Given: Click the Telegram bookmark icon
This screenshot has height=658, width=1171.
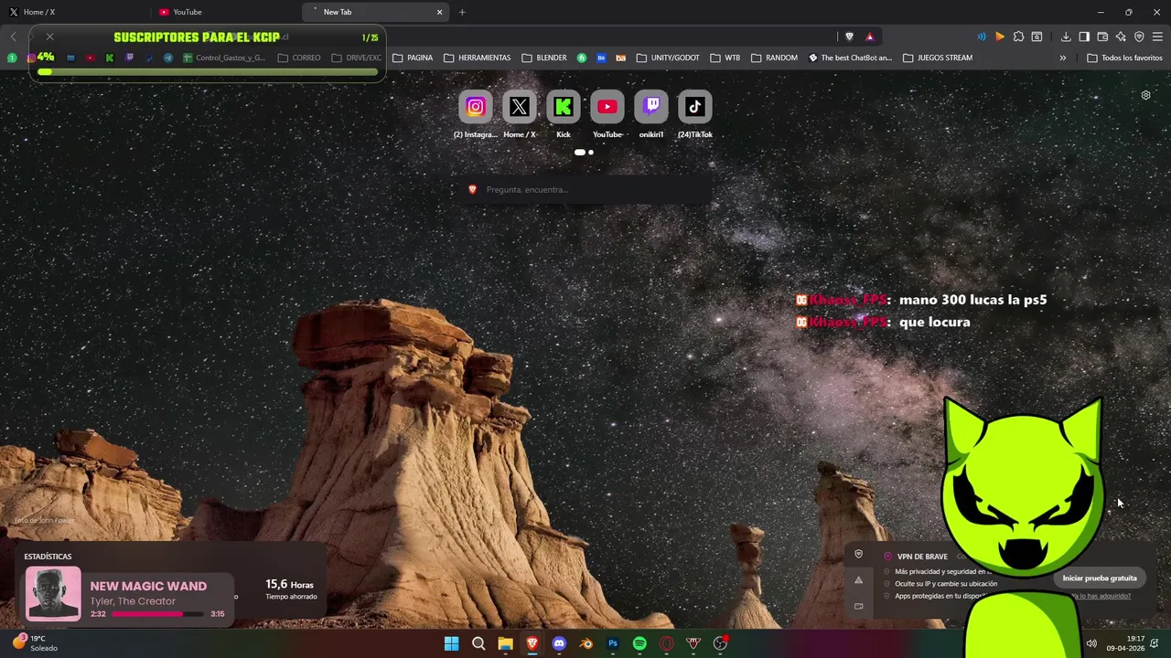Looking at the screenshot, I should 168,58.
